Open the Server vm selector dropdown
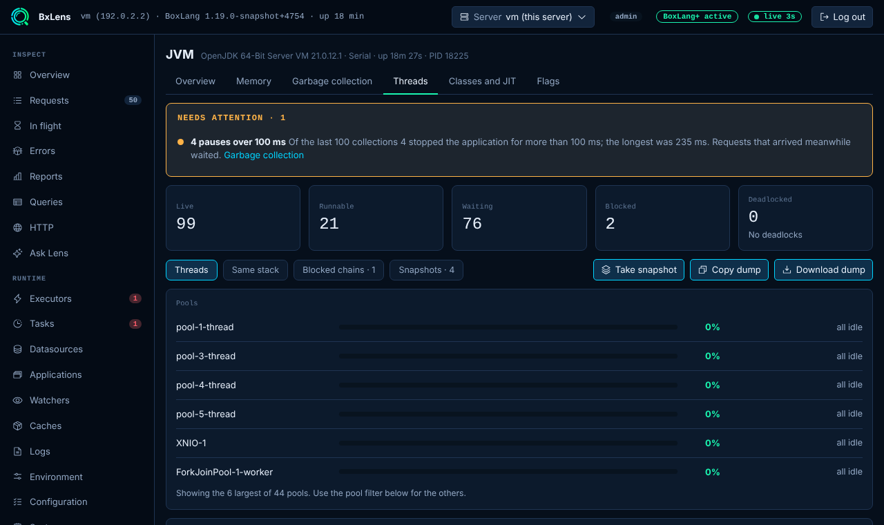Viewport: 884px width, 525px height. pyautogui.click(x=523, y=17)
